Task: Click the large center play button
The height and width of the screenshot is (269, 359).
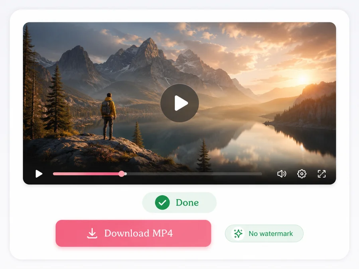Action: [x=179, y=103]
